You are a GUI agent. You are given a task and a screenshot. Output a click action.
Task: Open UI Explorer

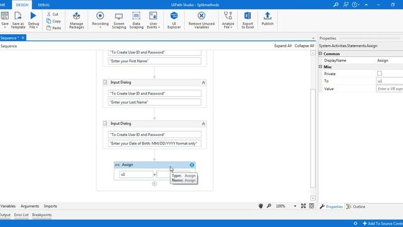[174, 20]
